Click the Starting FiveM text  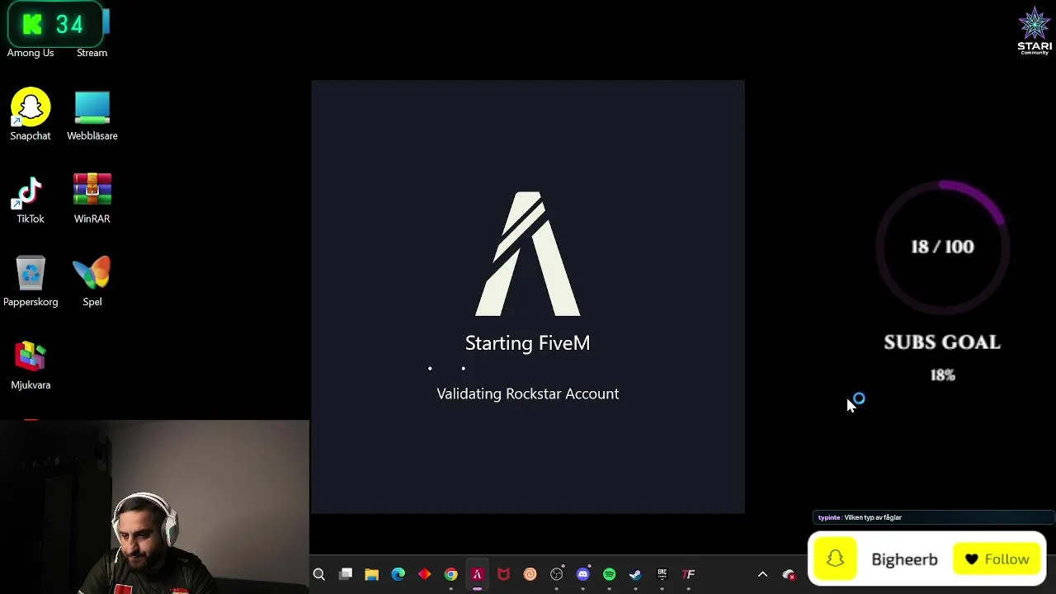click(527, 343)
